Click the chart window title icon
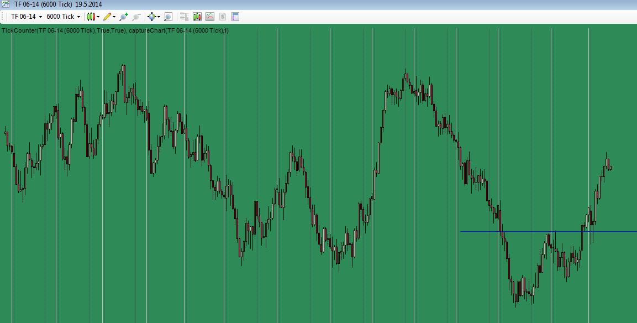637x323 pixels. point(6,4)
